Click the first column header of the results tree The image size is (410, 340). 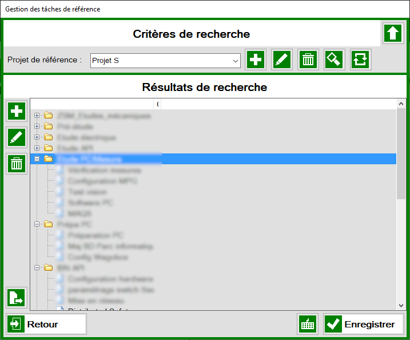92,104
